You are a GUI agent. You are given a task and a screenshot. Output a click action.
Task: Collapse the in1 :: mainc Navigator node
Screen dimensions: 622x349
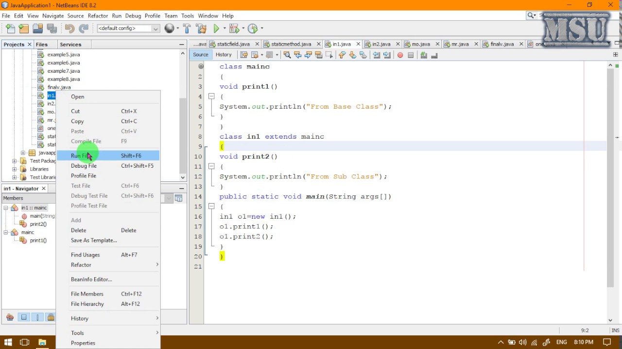pos(6,208)
